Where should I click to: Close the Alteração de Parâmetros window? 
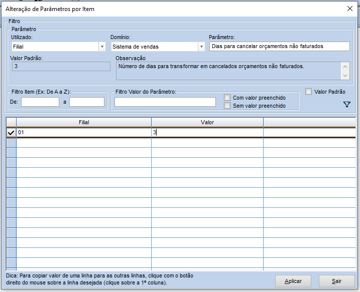[x=349, y=9]
